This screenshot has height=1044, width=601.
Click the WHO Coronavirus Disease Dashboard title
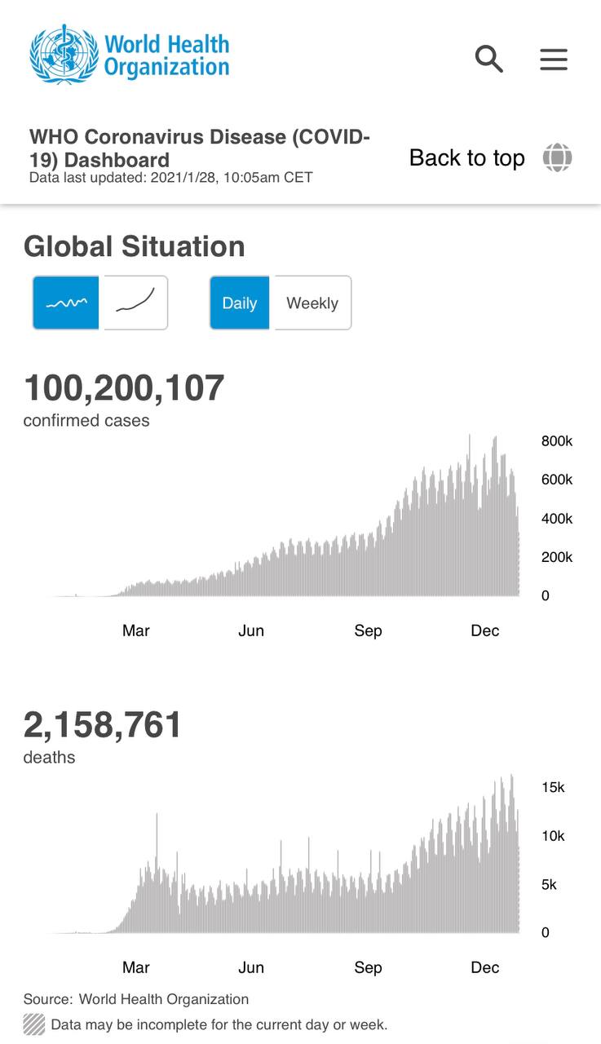coord(200,148)
